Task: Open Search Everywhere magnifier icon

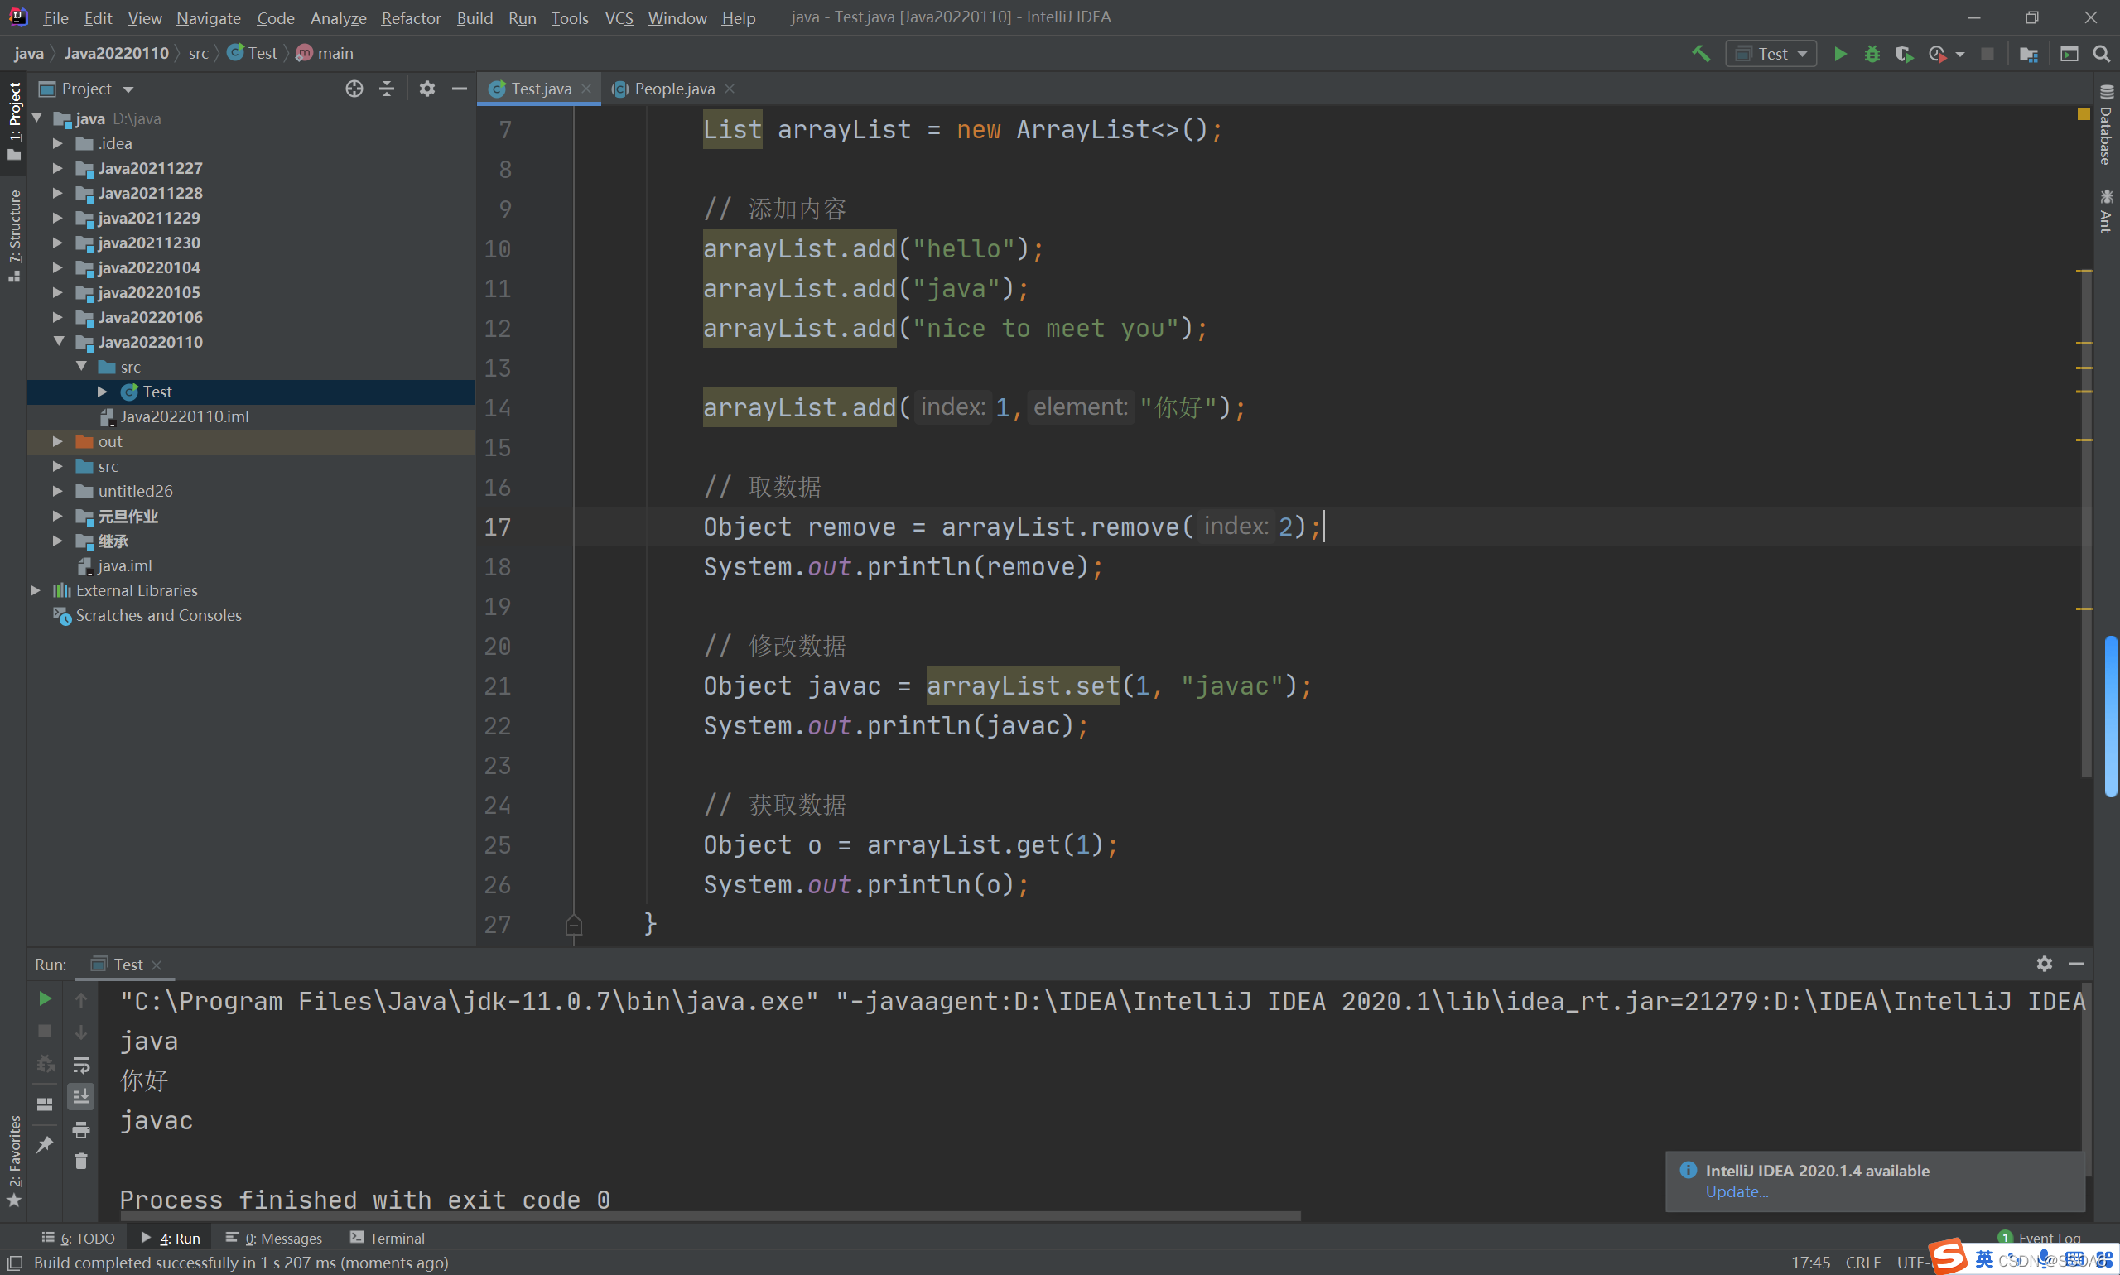Action: click(x=2101, y=53)
